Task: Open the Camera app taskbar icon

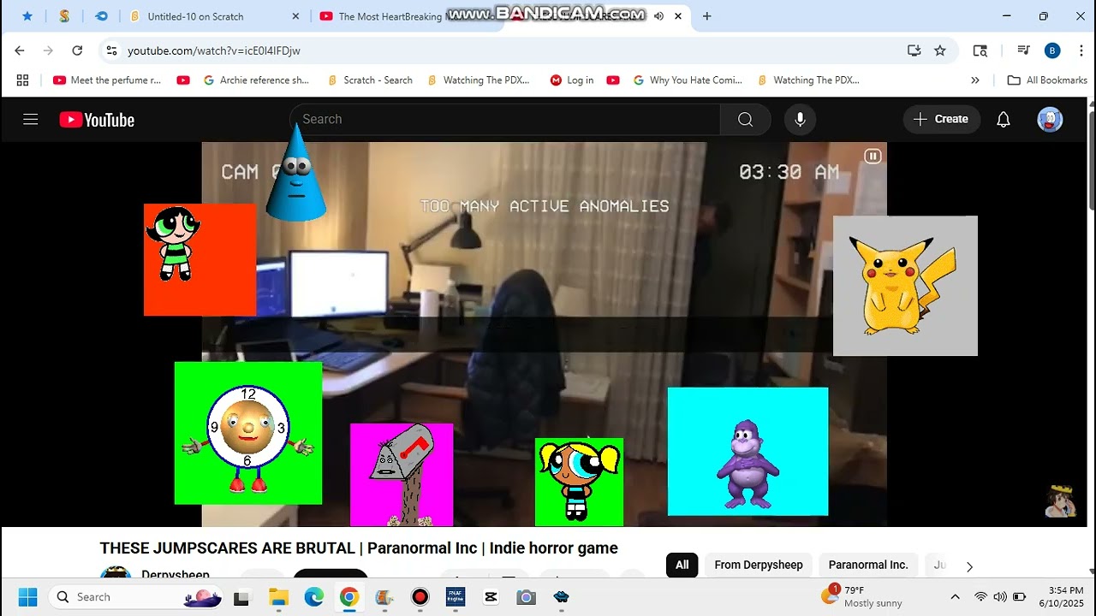Action: click(526, 597)
